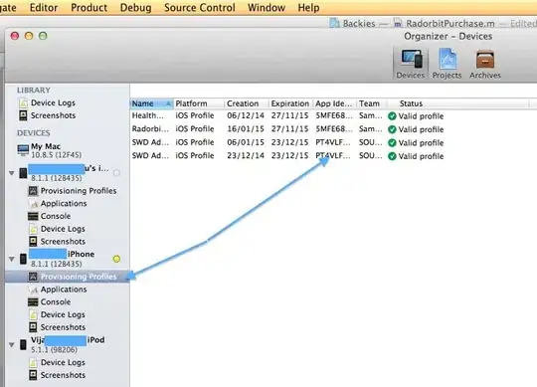The image size is (537, 387).
Task: Sort by the Name column header
Action: (x=152, y=103)
